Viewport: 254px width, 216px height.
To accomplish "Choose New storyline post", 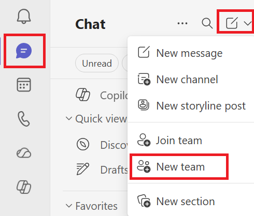I will coord(191,105).
